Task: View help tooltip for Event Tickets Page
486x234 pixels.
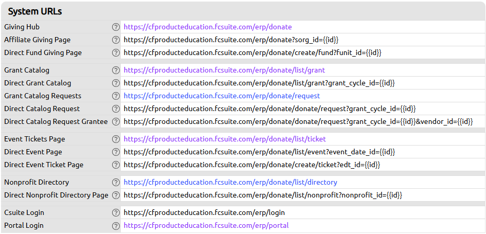Action: 116,139
